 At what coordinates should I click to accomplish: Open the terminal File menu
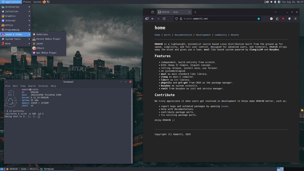8,86
